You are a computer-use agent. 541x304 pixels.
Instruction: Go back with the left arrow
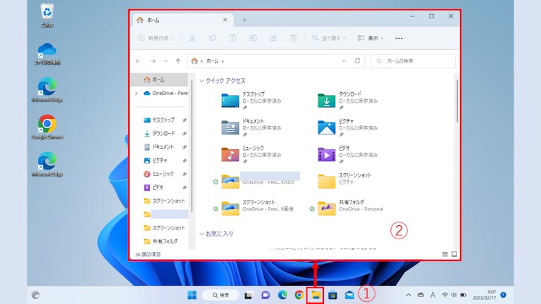point(138,61)
